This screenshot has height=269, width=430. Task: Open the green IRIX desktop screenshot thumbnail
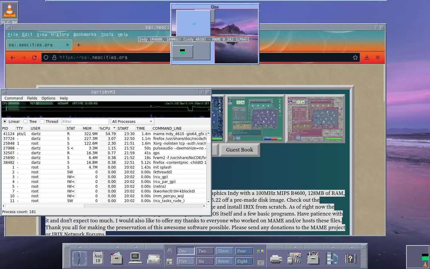coord(255,119)
